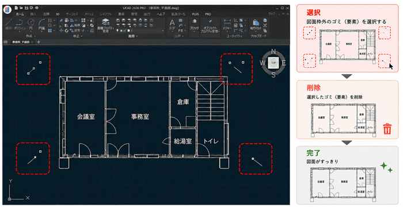Click the W compass direction
Image resolution: width=403 pixels, height=207 pixels.
point(263,63)
